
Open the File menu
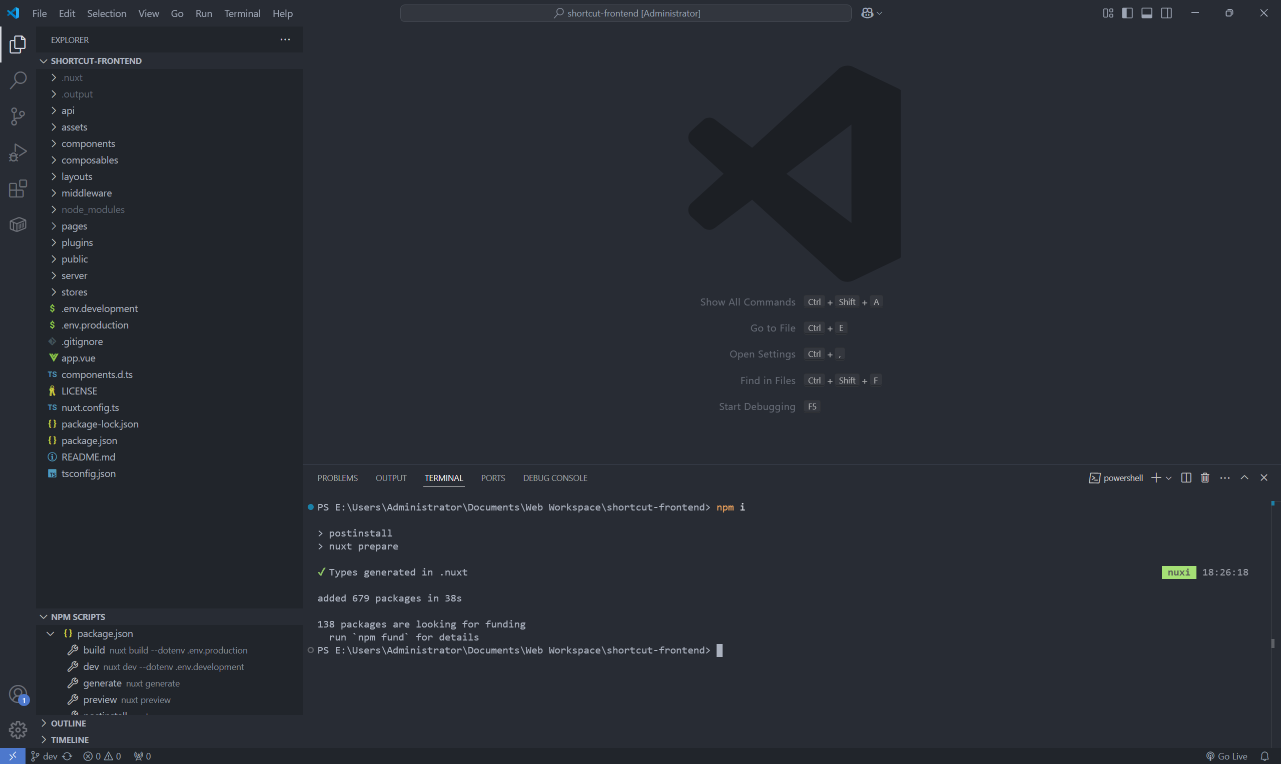[x=39, y=13]
